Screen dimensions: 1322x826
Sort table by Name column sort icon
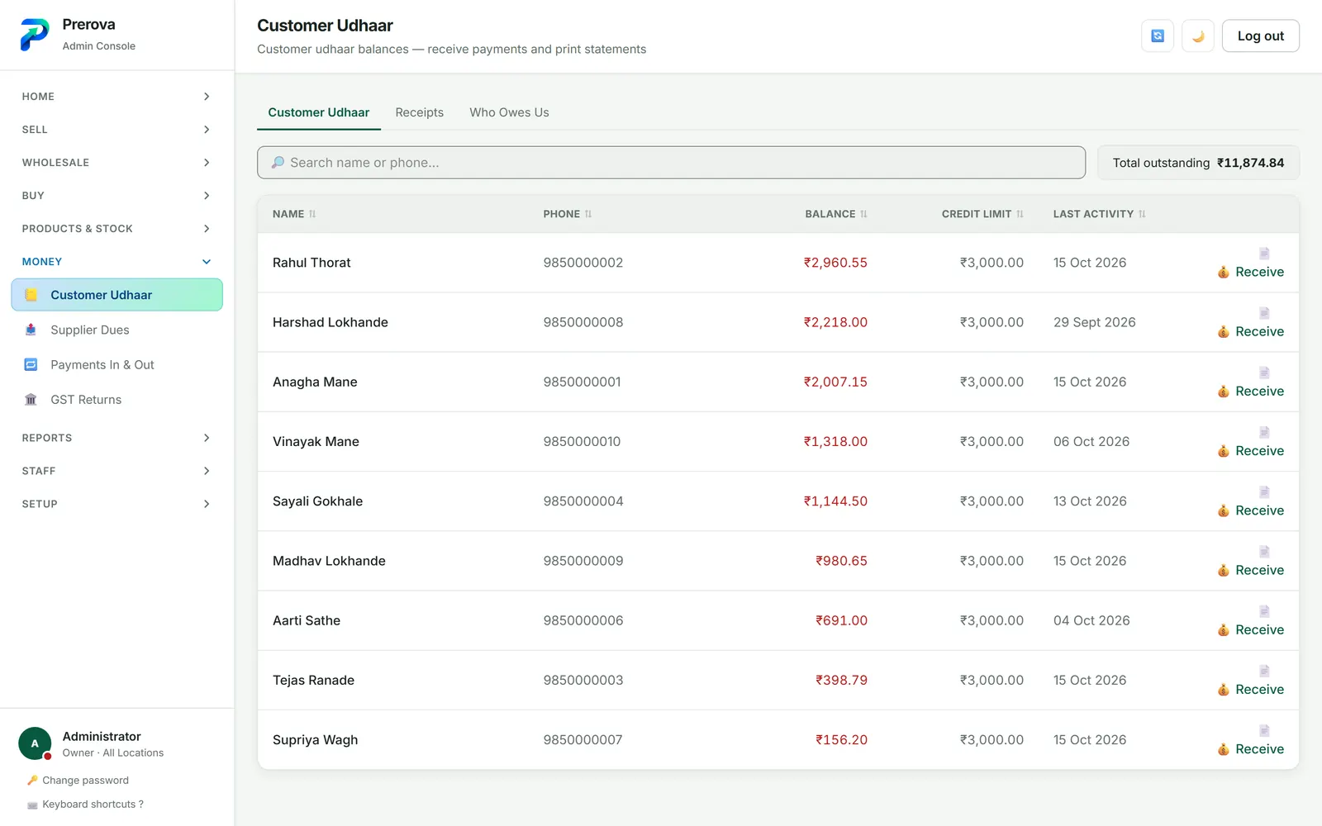pyautogui.click(x=312, y=214)
